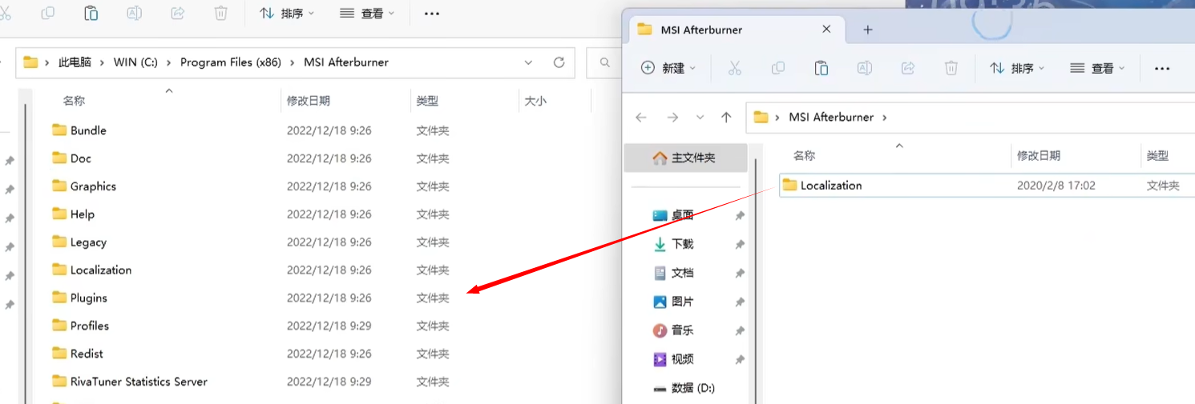Open 排序 sort menu in left window
1195x404 pixels.
(287, 14)
